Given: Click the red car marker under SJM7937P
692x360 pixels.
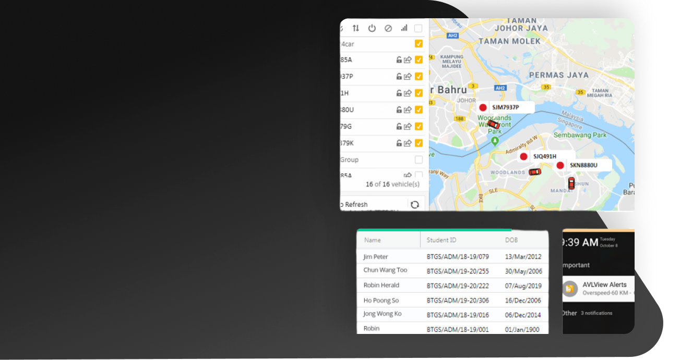Looking at the screenshot, I should pos(493,124).
